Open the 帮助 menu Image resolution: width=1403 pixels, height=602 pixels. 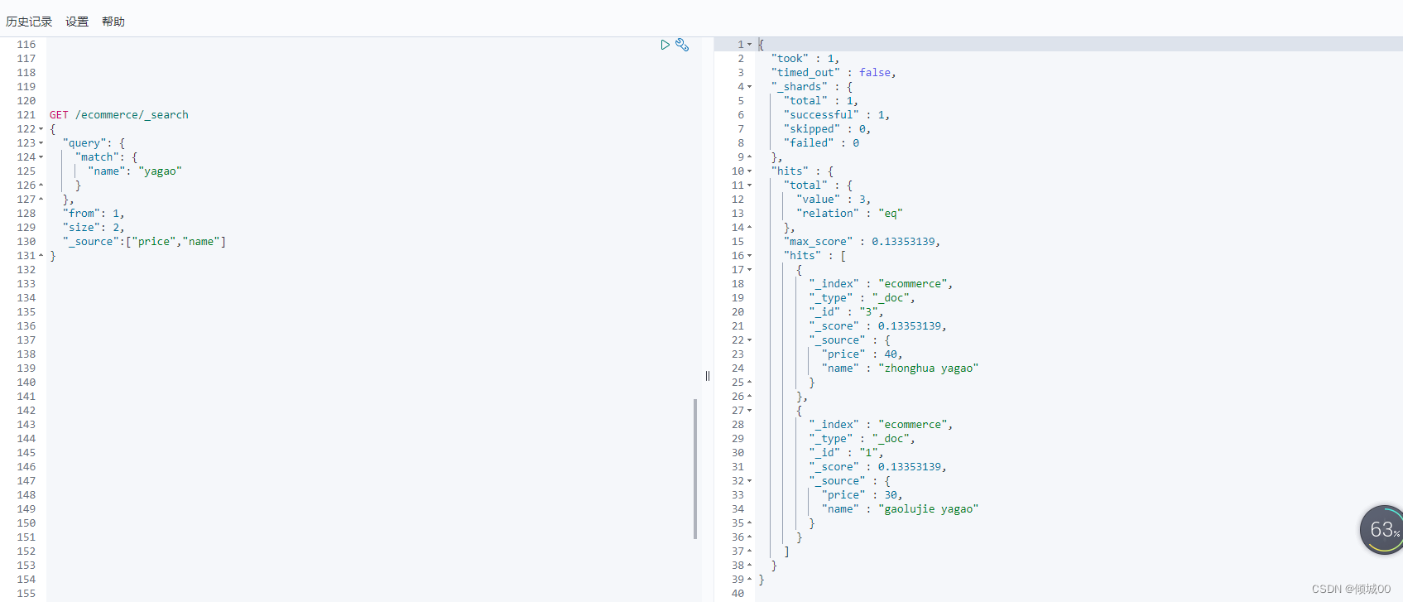(x=113, y=22)
